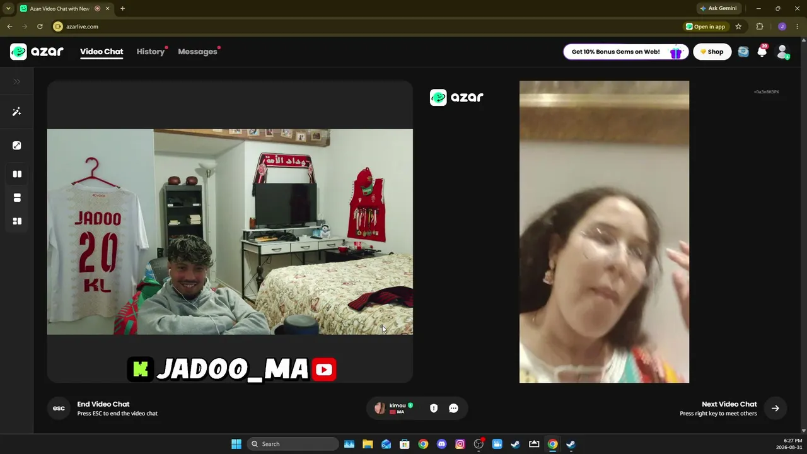
Task: Open Discord from the taskbar
Action: pyautogui.click(x=441, y=444)
